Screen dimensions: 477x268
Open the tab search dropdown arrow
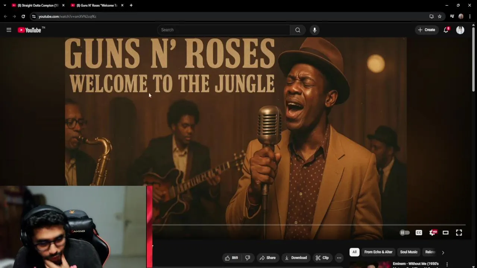tap(5, 5)
